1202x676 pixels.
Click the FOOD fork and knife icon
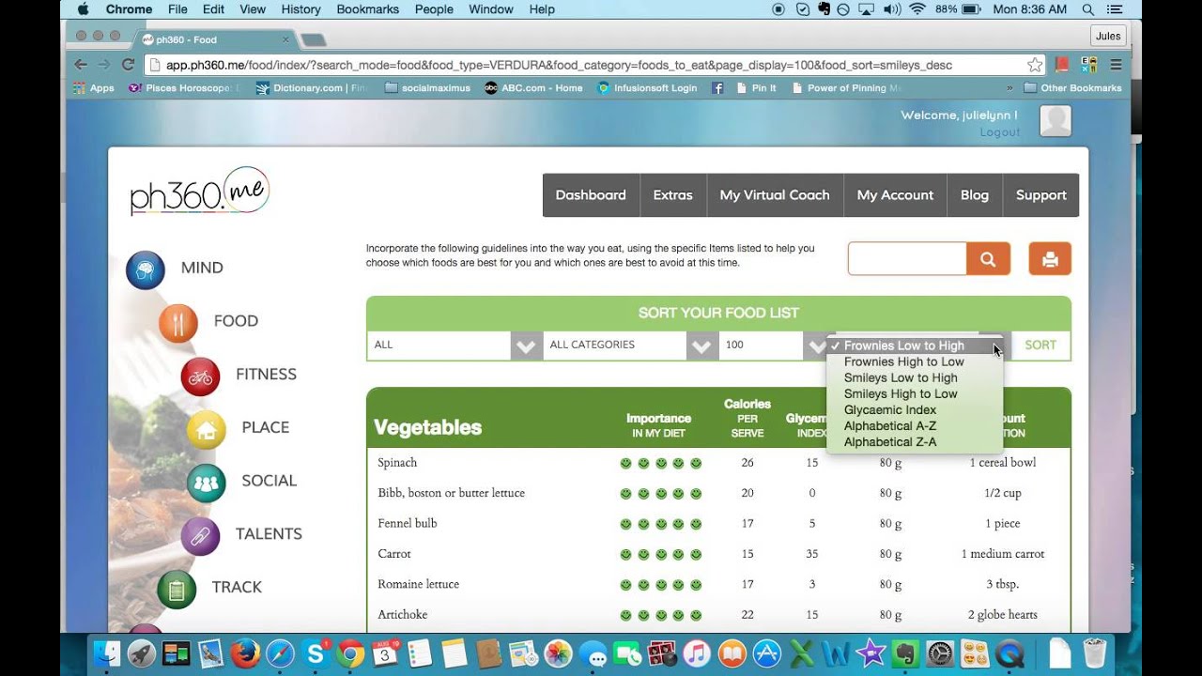178,323
